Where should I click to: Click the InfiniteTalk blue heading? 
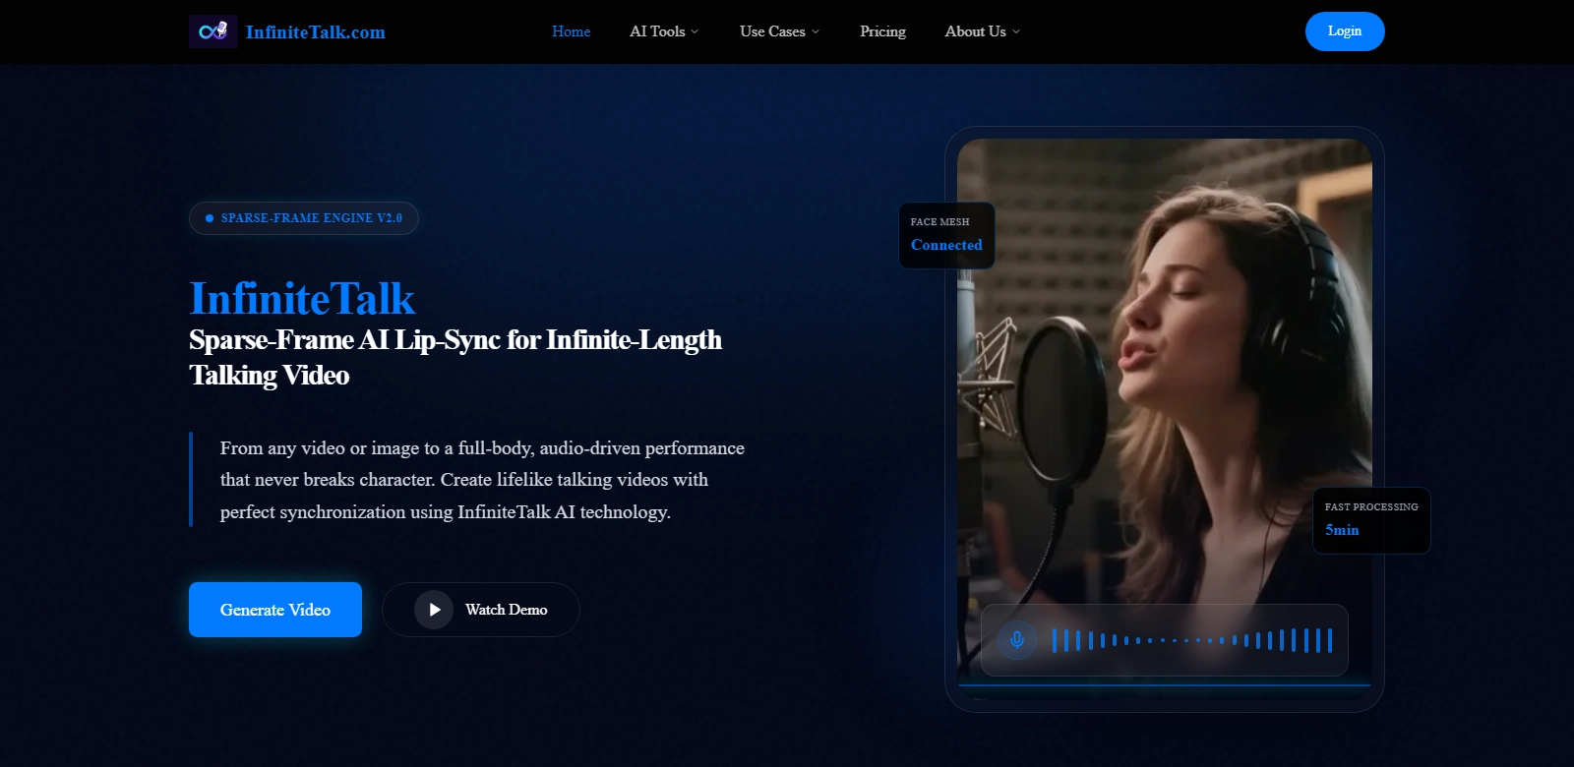(302, 299)
